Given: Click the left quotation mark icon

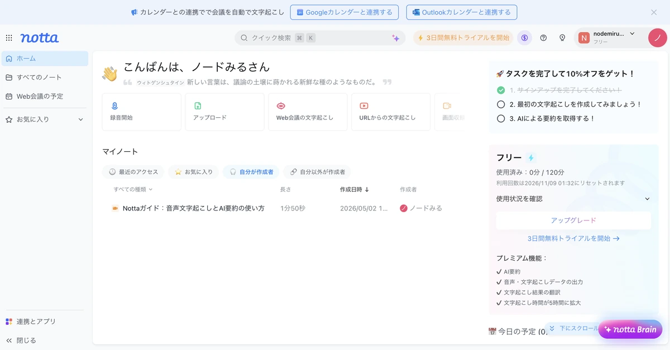Looking at the screenshot, I should (x=127, y=82).
